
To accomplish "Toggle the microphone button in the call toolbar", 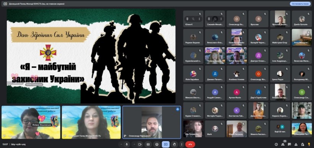I will point(127,144).
